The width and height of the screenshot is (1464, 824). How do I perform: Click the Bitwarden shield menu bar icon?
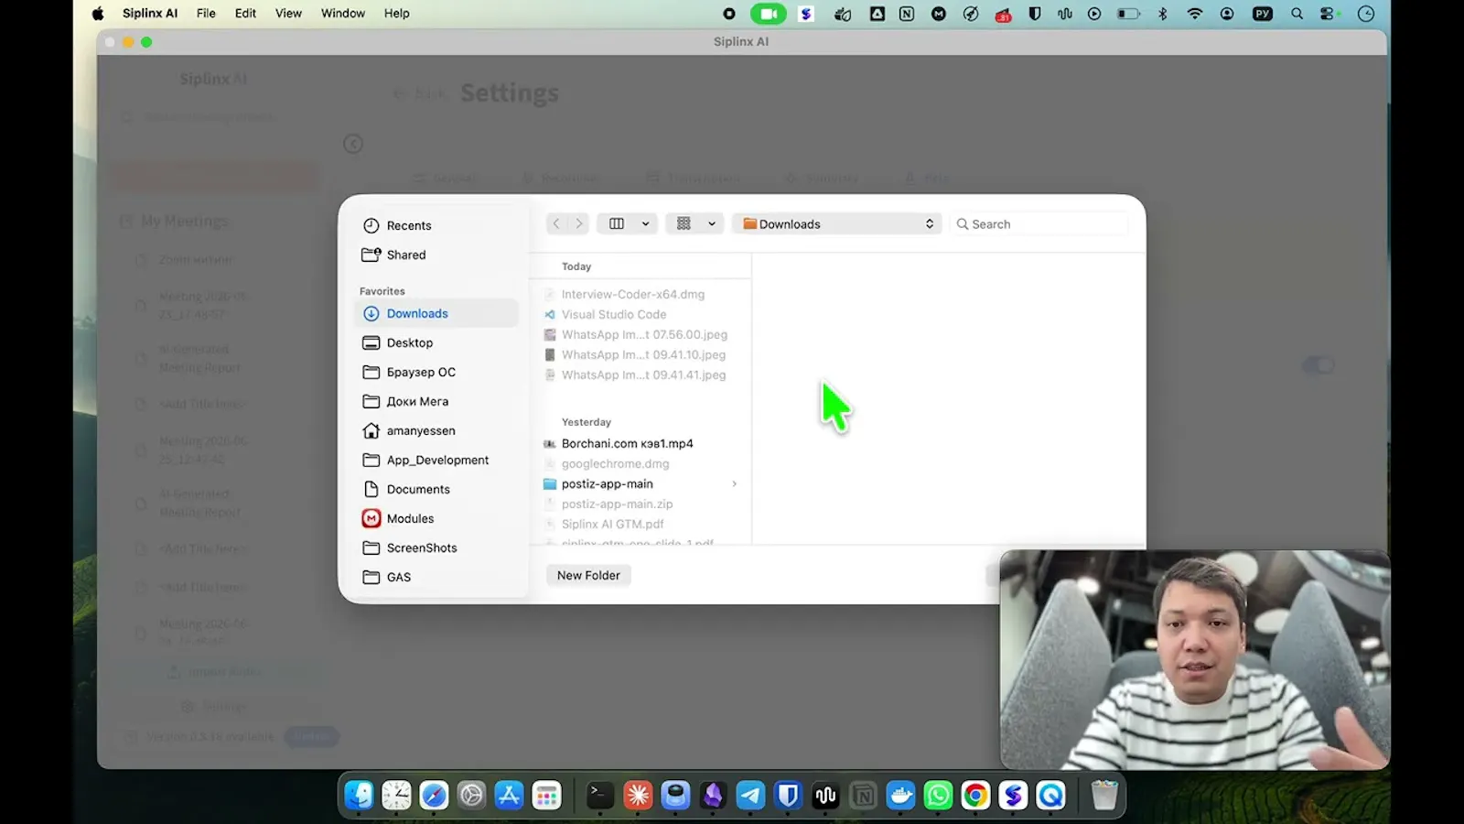1035,13
